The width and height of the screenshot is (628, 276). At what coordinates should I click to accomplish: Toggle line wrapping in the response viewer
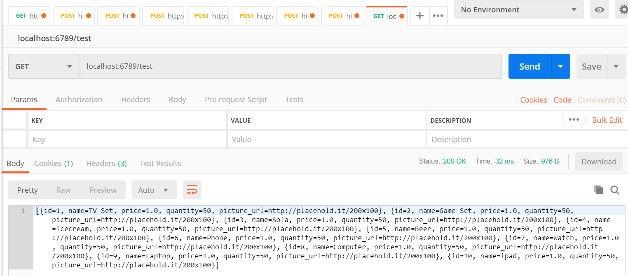click(192, 189)
